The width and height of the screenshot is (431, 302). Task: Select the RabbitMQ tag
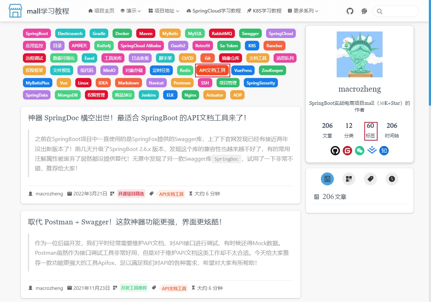pos(222,34)
